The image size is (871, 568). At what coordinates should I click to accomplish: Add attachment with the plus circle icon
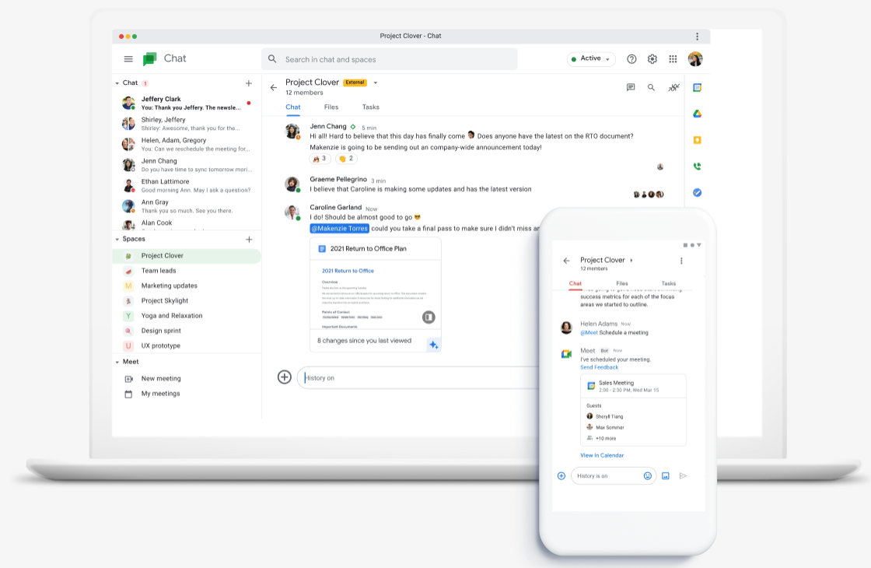coord(285,377)
